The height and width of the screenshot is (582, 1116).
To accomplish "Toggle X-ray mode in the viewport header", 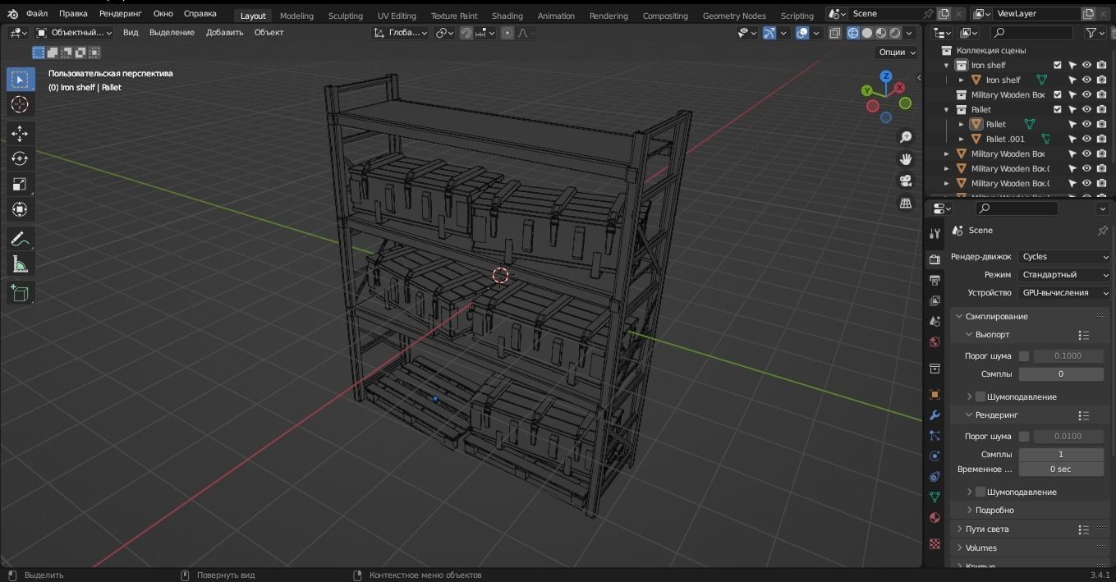I will (x=835, y=33).
